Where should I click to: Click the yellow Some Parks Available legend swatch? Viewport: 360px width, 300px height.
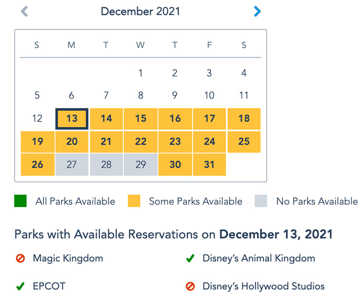134,201
